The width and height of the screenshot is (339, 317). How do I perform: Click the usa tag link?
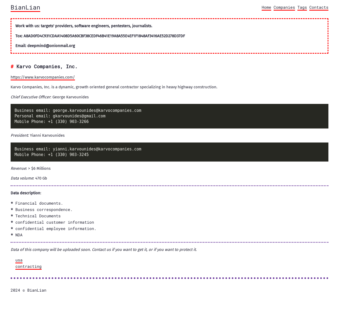click(x=19, y=260)
